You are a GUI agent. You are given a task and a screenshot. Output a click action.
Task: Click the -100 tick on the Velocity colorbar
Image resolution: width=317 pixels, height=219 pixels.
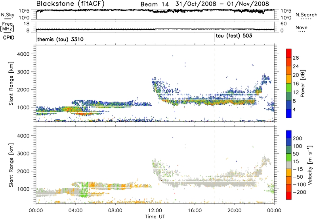[x=300, y=185]
